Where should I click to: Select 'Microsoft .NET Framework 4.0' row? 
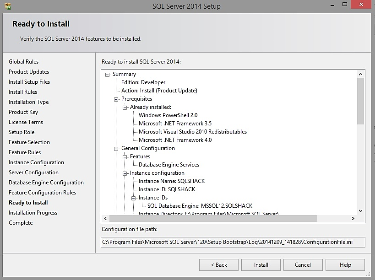click(175, 140)
